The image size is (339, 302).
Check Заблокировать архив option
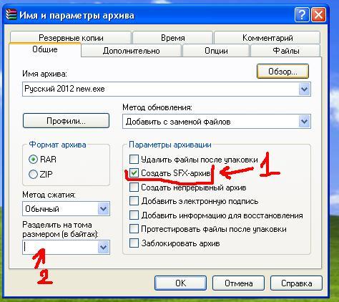tap(134, 243)
